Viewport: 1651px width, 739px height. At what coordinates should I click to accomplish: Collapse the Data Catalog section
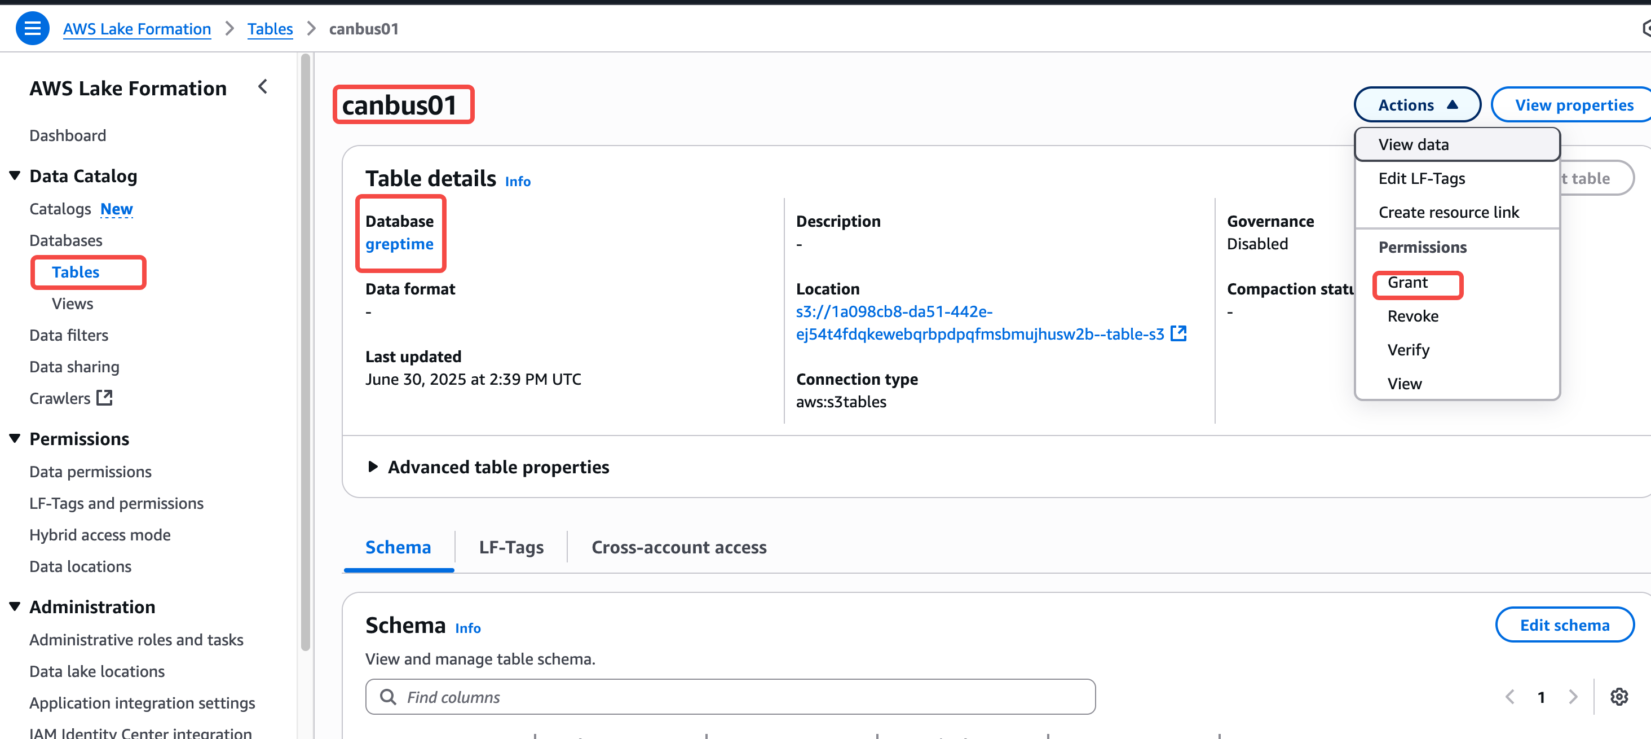tap(15, 175)
